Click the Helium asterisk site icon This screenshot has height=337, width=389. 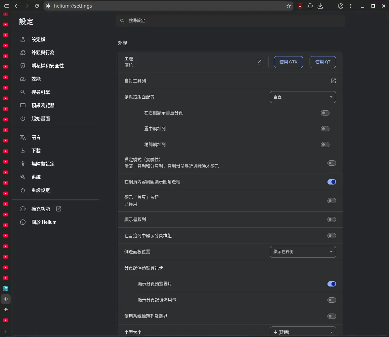coord(48,6)
